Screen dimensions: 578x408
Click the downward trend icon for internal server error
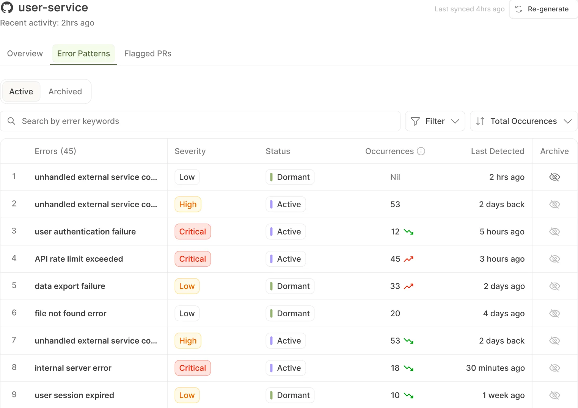pos(408,368)
